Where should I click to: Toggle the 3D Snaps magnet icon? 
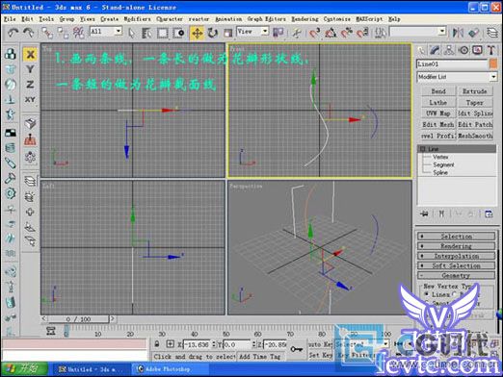coord(314,33)
